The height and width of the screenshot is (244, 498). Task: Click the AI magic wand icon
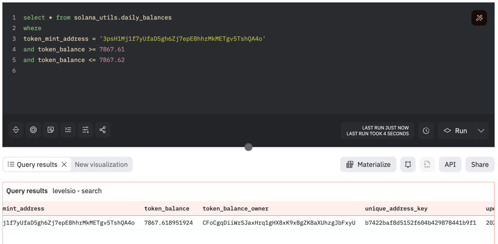coord(479,18)
